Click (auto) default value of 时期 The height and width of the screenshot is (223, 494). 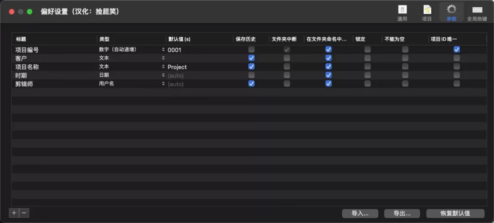pyautogui.click(x=176, y=76)
